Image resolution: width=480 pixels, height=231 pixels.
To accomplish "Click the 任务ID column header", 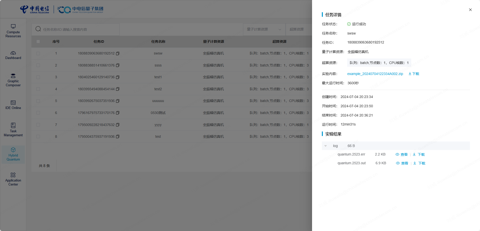I will [x=99, y=41].
